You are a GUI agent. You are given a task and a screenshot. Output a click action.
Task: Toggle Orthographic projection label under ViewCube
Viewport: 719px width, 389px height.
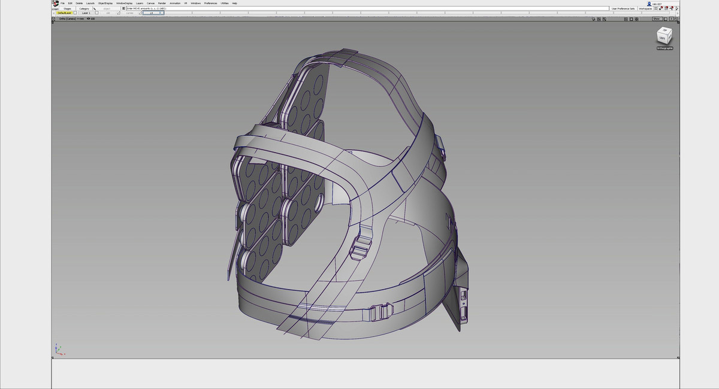664,48
